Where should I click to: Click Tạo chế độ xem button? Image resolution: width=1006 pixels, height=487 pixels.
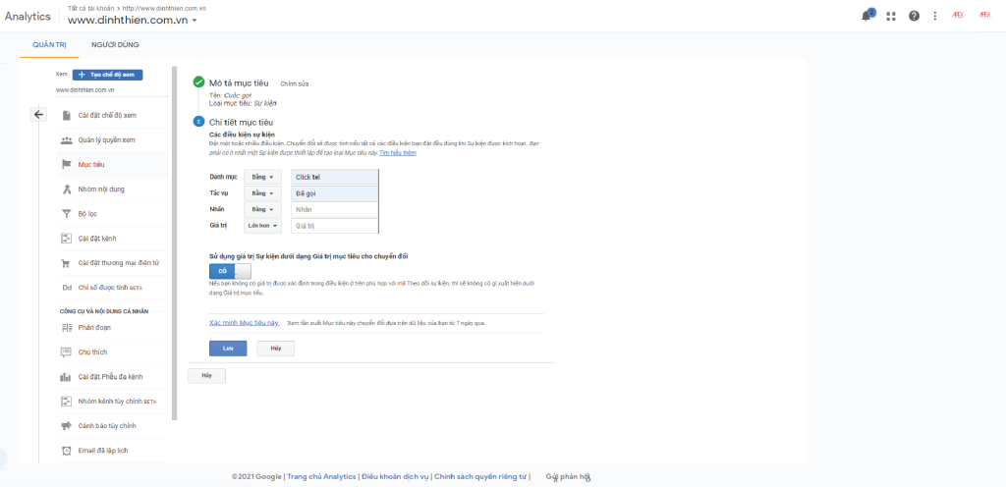click(x=108, y=75)
